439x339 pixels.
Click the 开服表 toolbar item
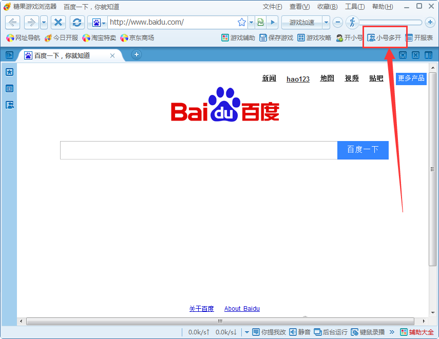click(x=419, y=38)
